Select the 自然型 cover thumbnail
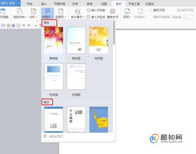 (x=99, y=40)
